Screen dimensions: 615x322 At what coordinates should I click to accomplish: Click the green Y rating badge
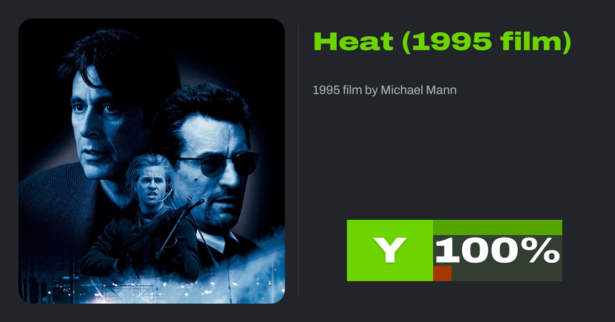(x=390, y=250)
